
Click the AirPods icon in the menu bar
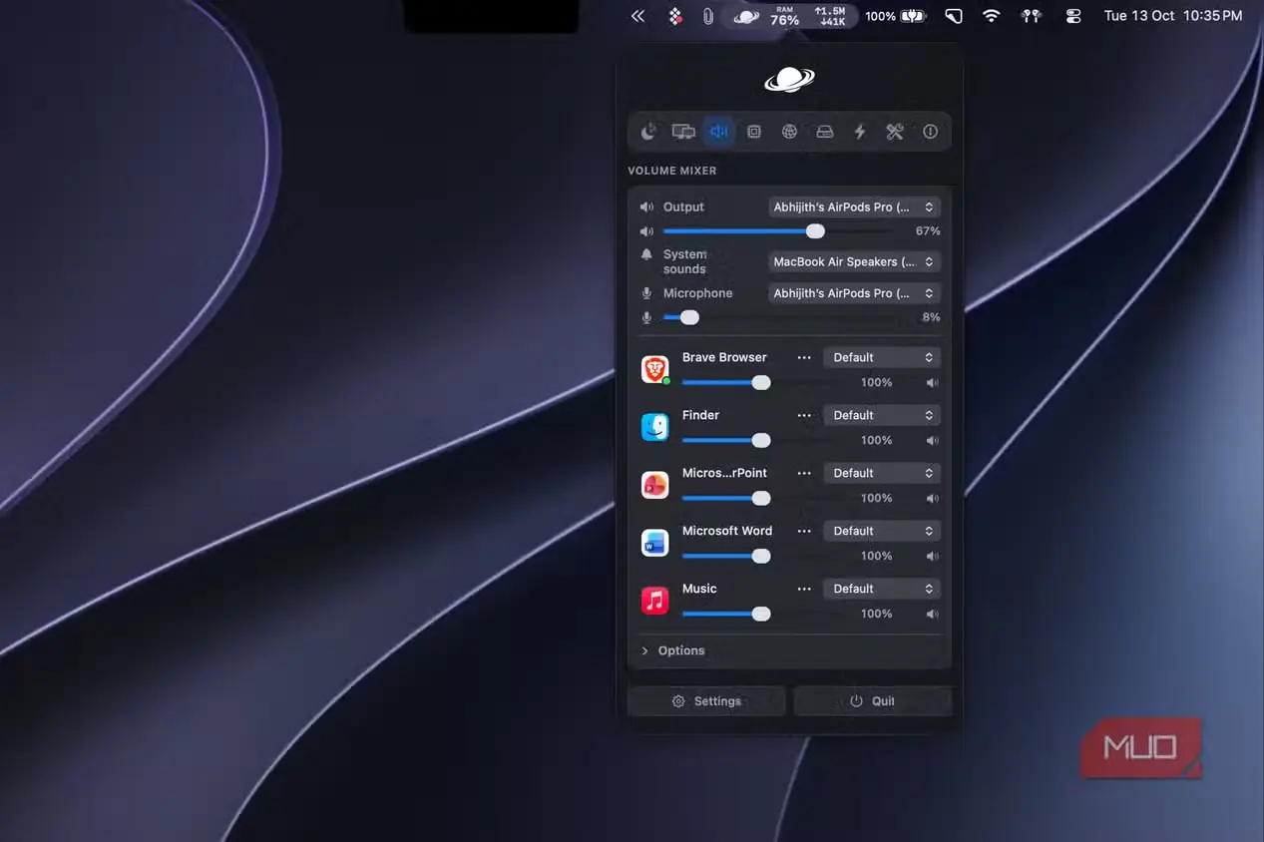[1032, 16]
